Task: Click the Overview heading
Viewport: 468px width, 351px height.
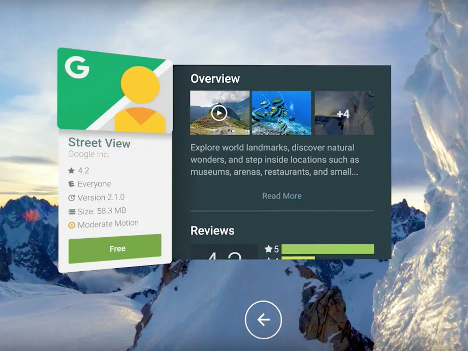Action: point(215,79)
